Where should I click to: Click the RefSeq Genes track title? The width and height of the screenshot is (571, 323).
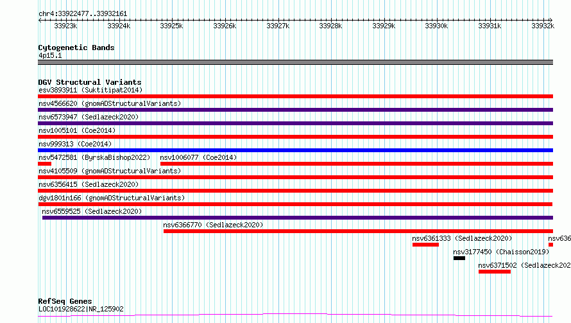point(65,301)
